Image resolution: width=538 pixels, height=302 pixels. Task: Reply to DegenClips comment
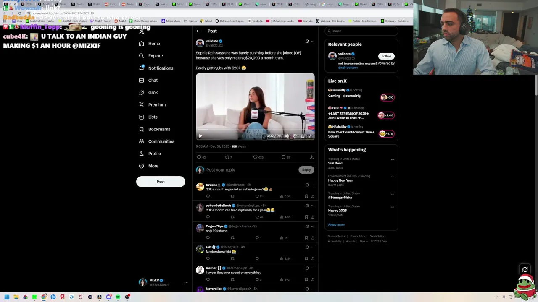pos(208,238)
